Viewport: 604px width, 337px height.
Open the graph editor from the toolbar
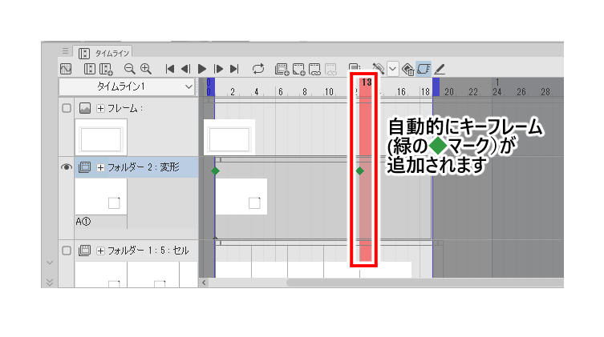click(x=67, y=69)
